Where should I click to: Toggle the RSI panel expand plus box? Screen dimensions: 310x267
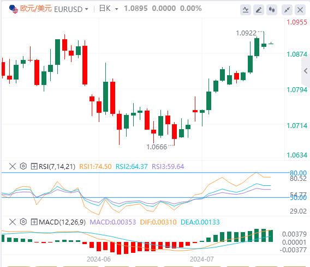34,166
